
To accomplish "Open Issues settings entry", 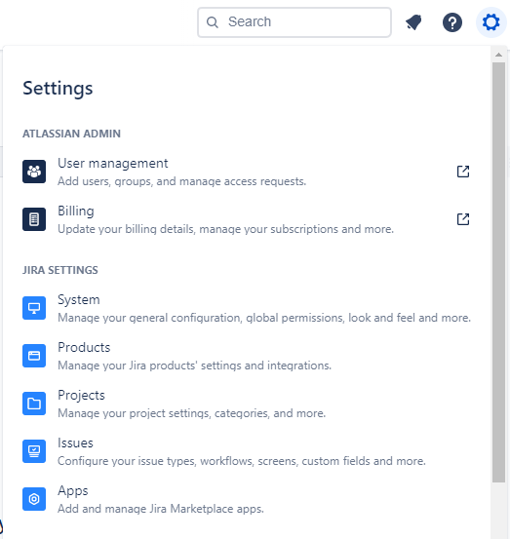I will point(247,451).
